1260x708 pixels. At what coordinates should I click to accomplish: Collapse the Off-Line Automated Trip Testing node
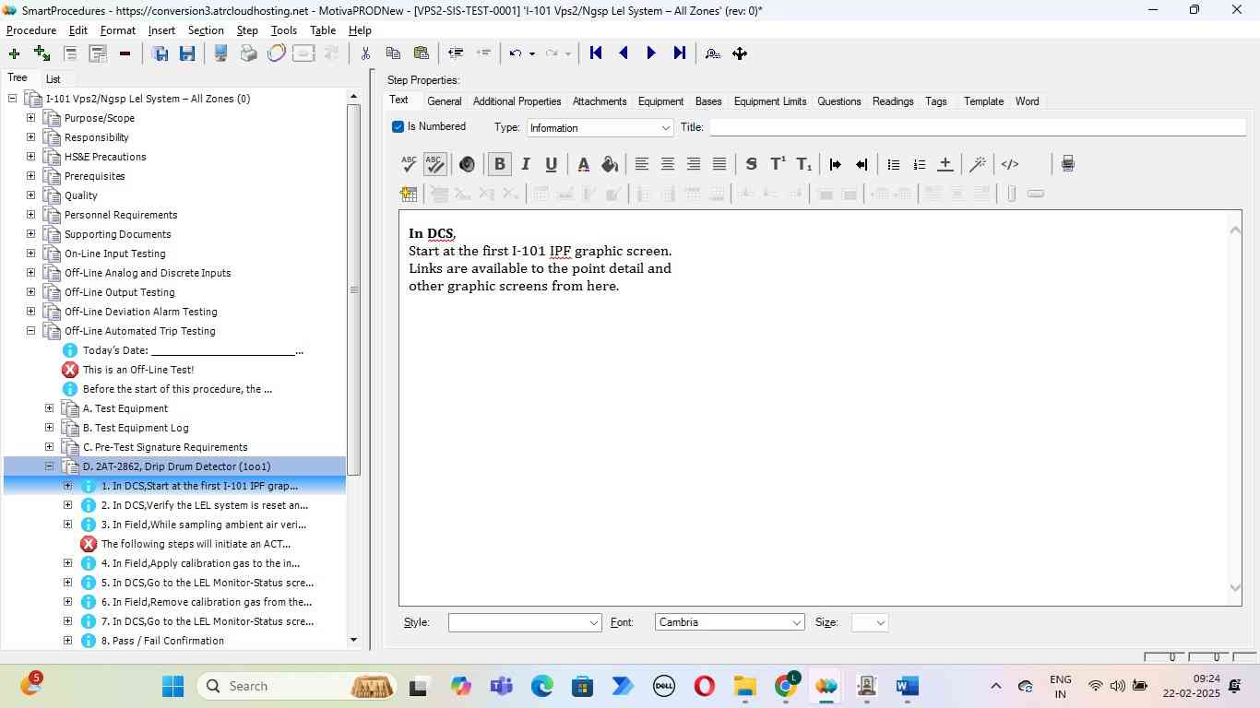coord(30,331)
